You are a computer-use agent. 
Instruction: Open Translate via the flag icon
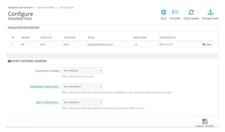[175, 12]
